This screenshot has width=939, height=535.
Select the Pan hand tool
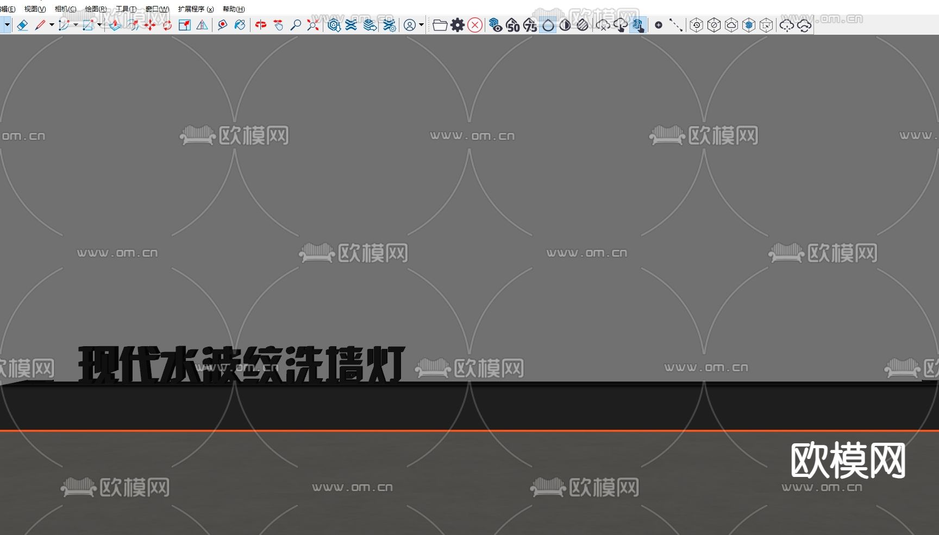click(x=278, y=25)
